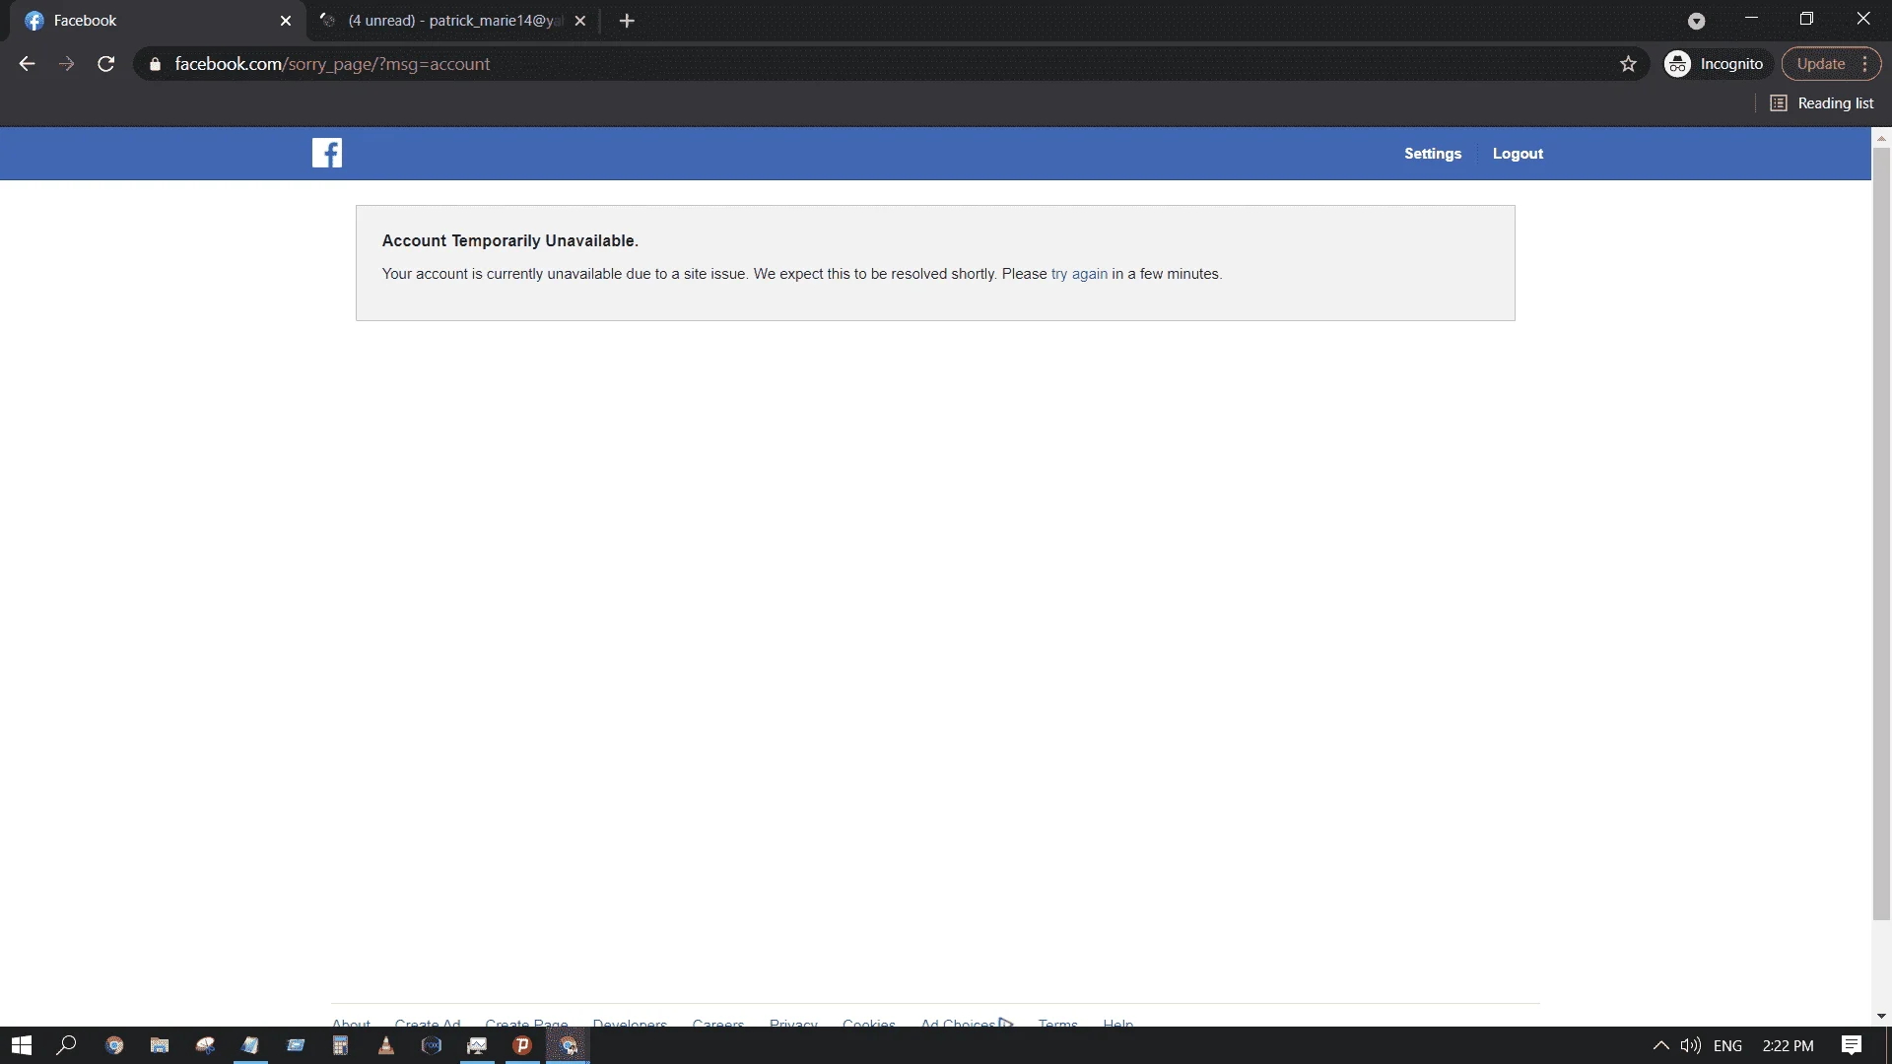1892x1064 pixels.
Task: Show hidden system tray icons
Action: tap(1660, 1045)
